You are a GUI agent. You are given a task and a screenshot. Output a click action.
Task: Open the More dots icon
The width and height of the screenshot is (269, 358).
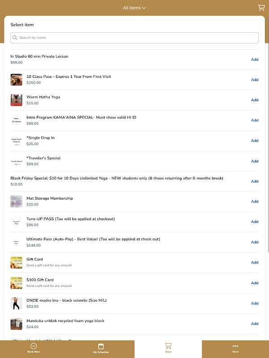(235, 346)
